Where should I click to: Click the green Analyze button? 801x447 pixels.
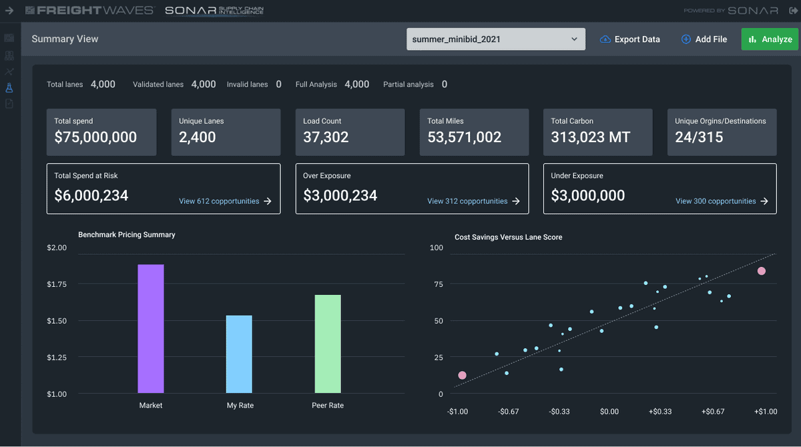[x=770, y=39]
